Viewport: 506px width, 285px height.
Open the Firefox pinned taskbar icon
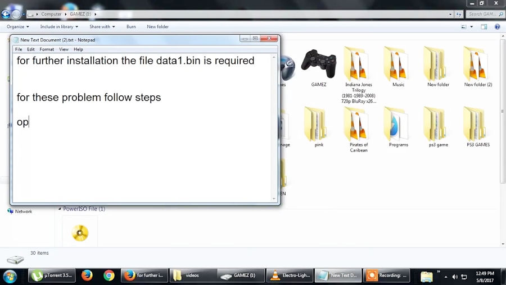[x=87, y=275]
